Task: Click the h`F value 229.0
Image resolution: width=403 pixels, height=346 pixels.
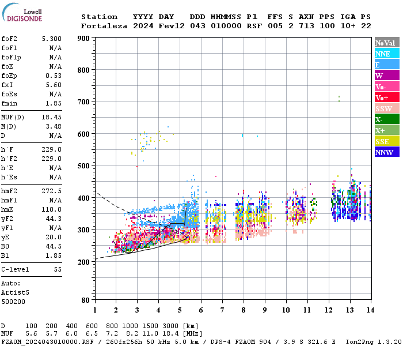Action: click(52, 149)
